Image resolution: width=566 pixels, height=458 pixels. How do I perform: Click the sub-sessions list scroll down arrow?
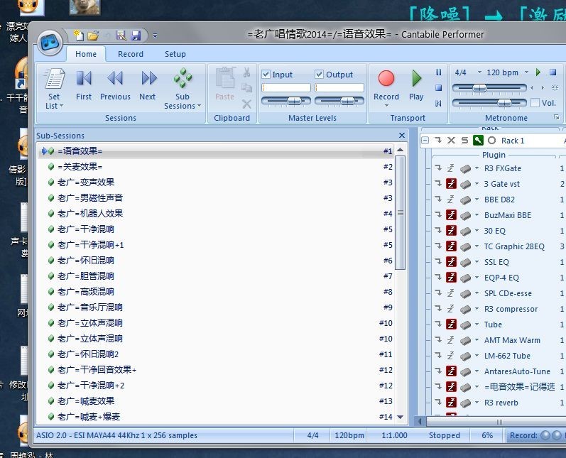tap(401, 418)
